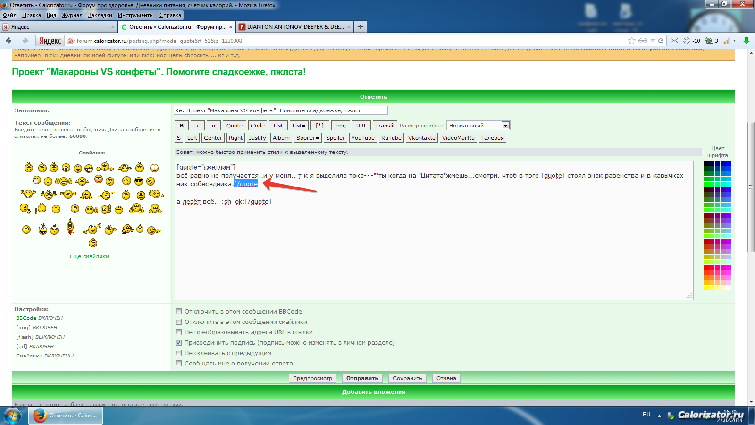755x425 pixels.
Task: Open the Закладки menu
Action: tap(100, 15)
